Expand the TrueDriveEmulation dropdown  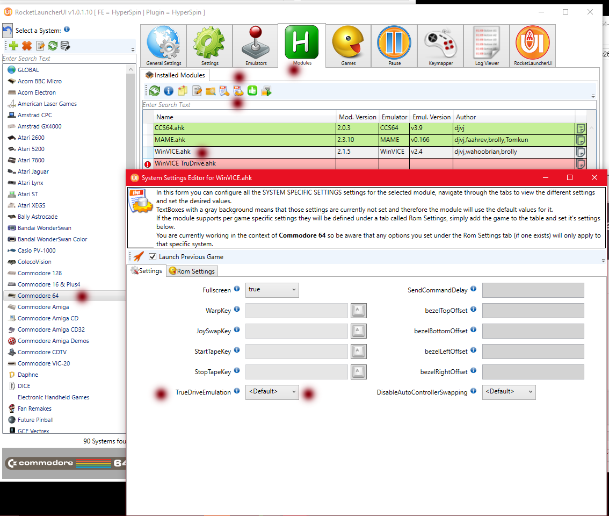[x=272, y=392]
